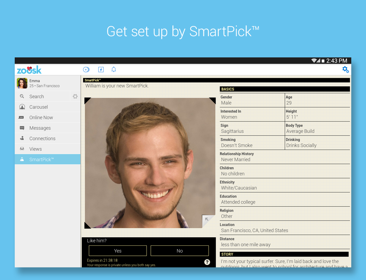This screenshot has height=280, width=366.
Task: Click the Age value 29
Action: point(289,103)
